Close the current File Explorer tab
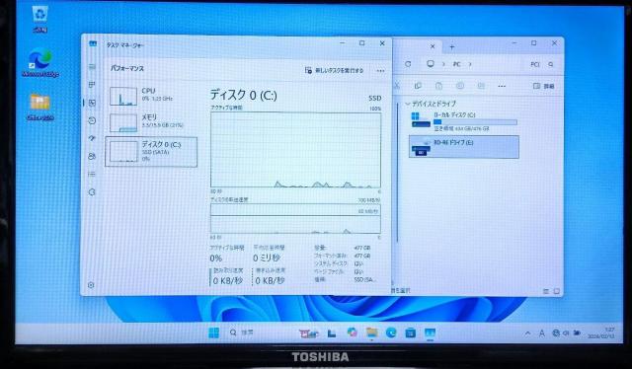The image size is (632, 369). click(x=433, y=46)
